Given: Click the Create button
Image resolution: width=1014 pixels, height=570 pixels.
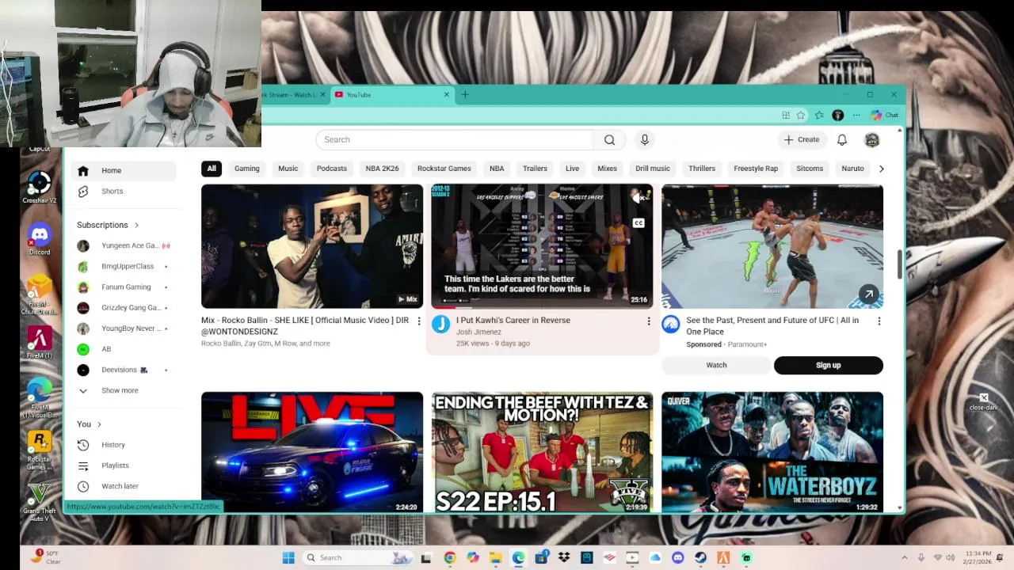Looking at the screenshot, I should click(802, 139).
